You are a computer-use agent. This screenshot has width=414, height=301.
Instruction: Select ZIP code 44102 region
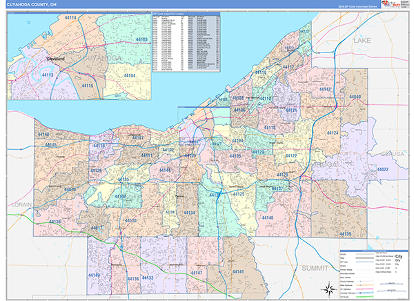(168, 150)
